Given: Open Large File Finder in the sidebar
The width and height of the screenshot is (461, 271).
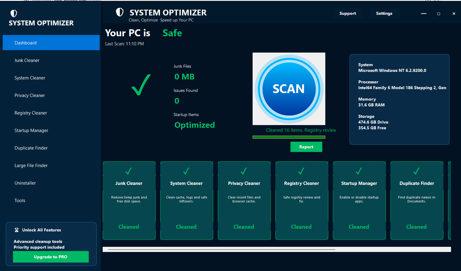Looking at the screenshot, I should pos(51,166).
